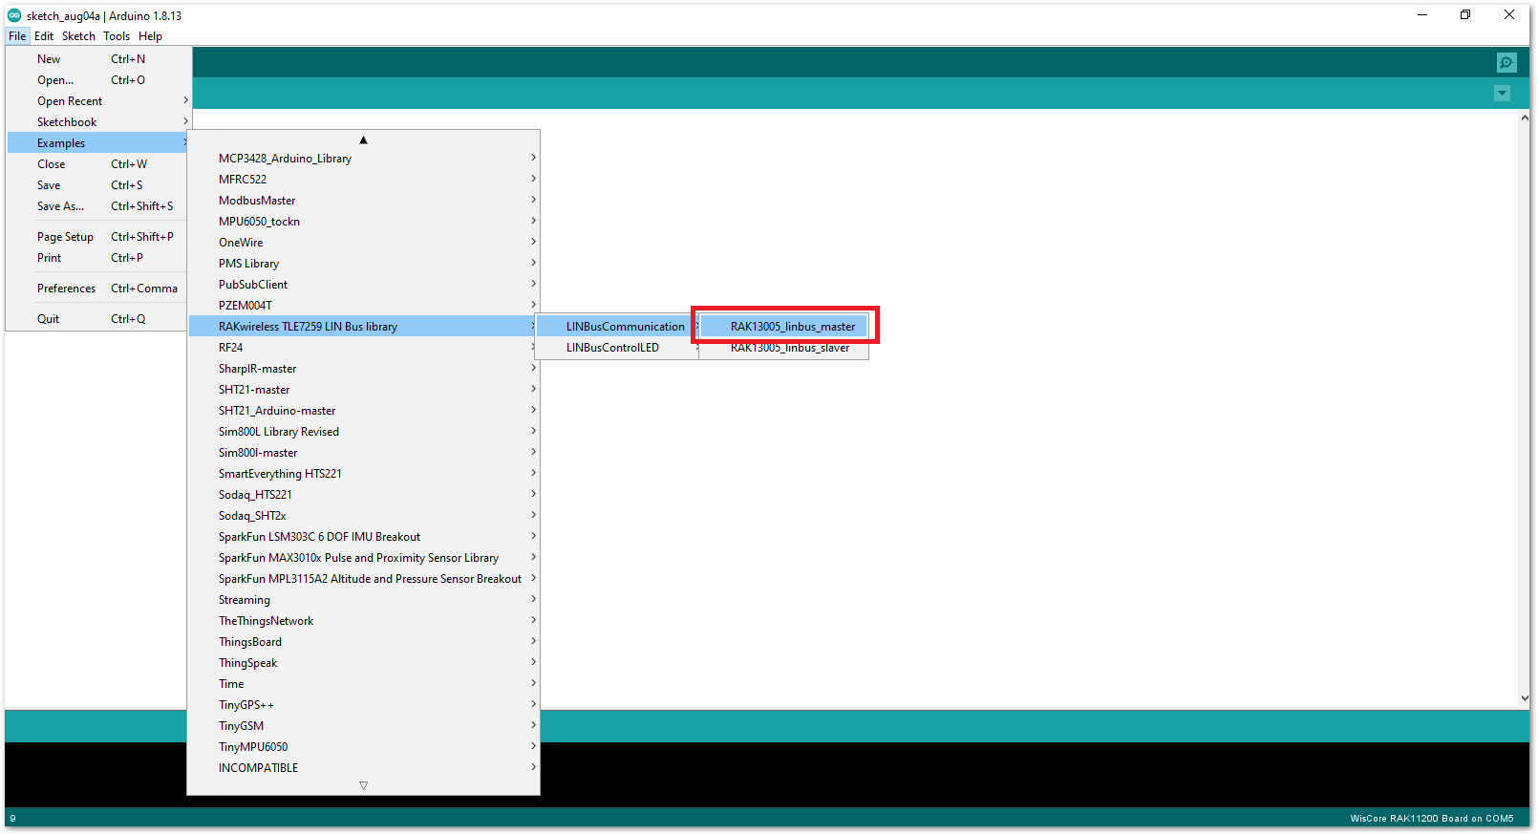The width and height of the screenshot is (1538, 835).
Task: Open Sim800L Library Revised examples
Action: tap(364, 432)
